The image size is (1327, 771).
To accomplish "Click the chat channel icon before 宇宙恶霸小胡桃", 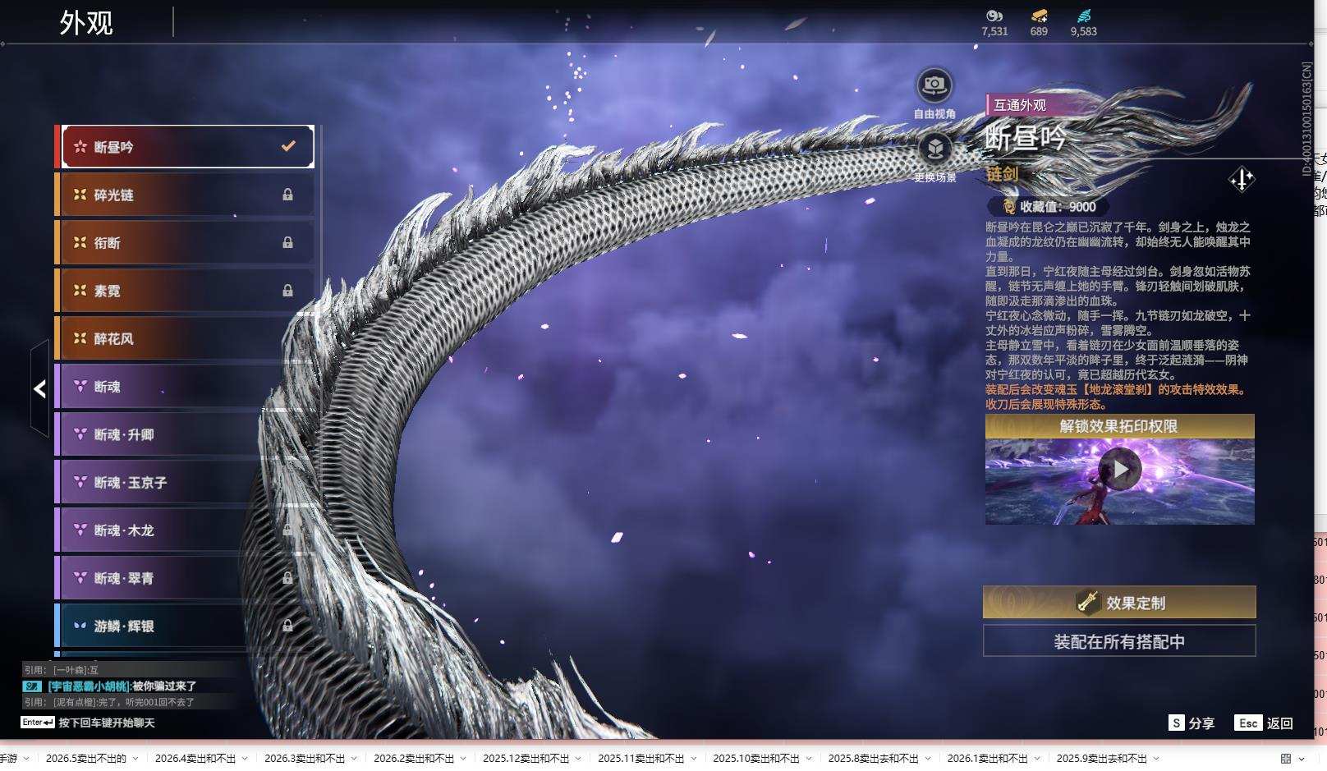I will coord(32,686).
